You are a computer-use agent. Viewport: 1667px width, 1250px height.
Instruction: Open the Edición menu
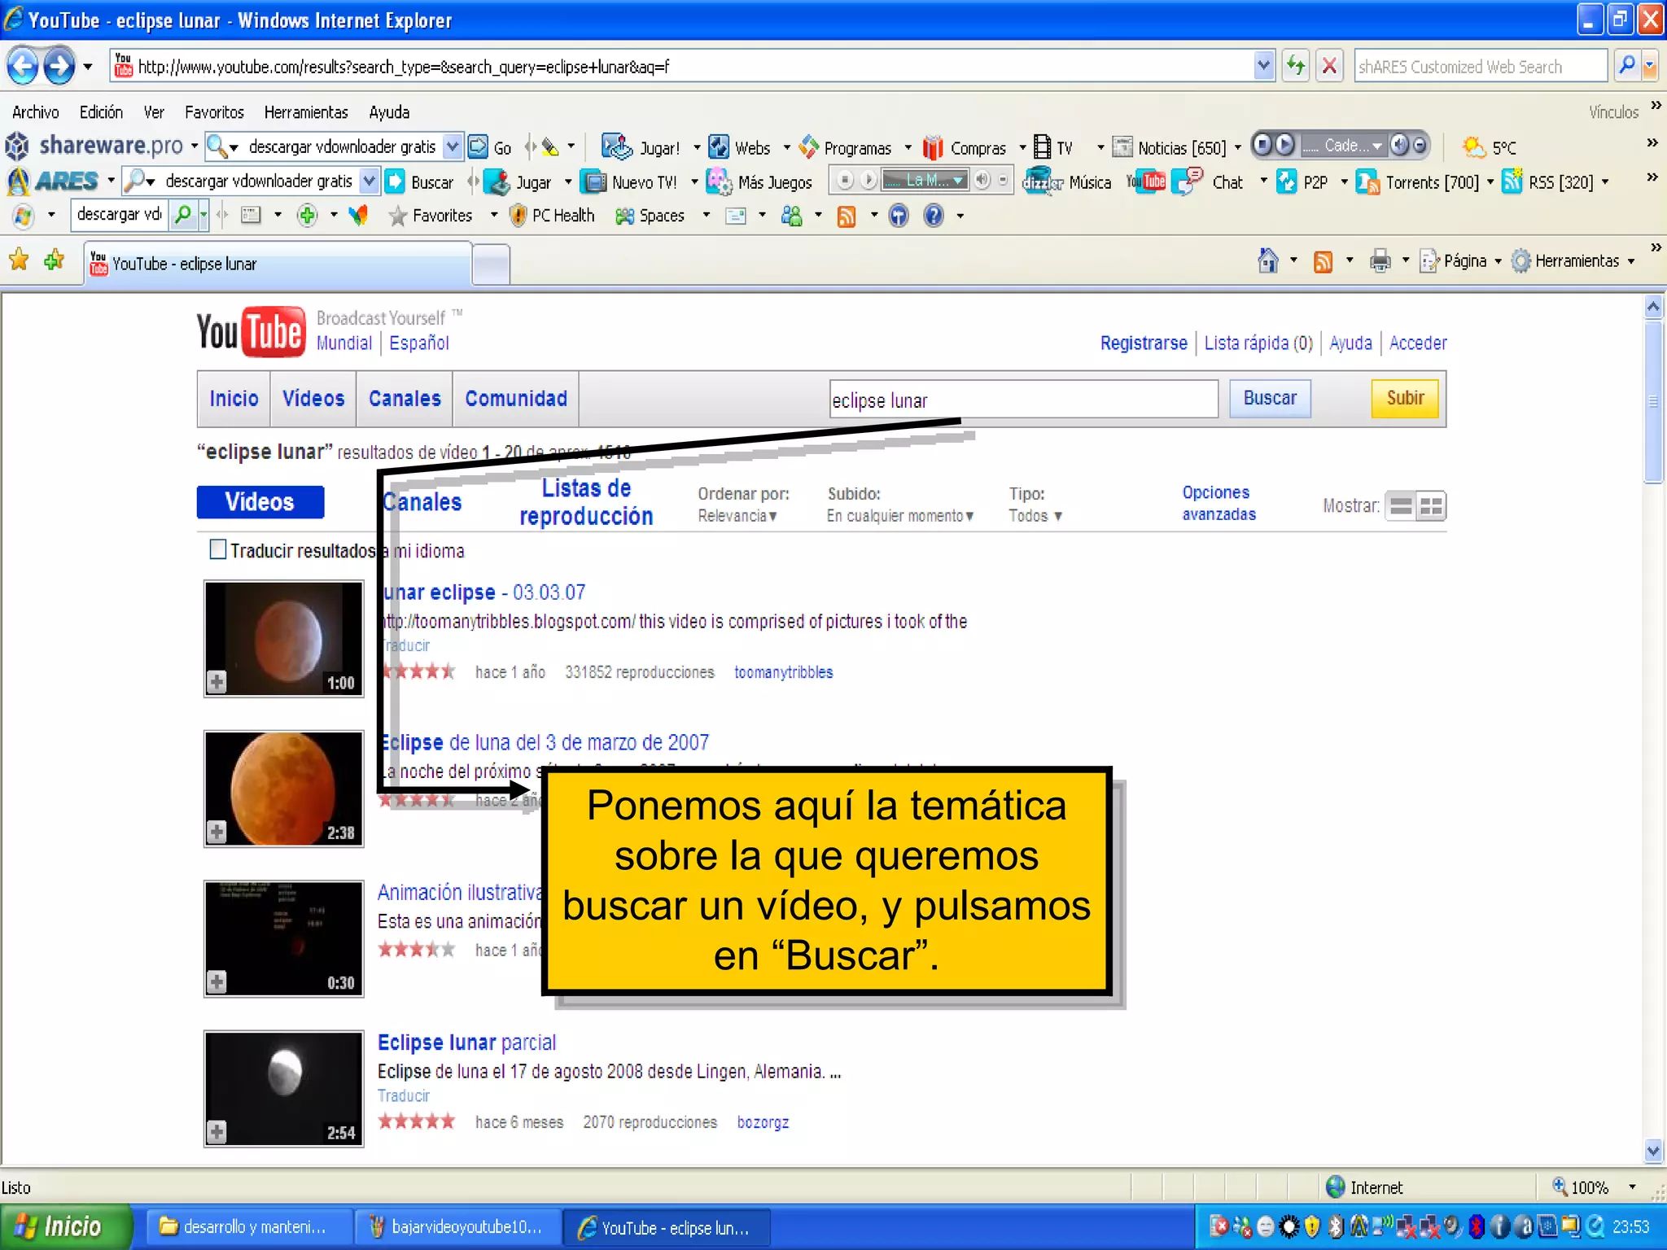click(101, 112)
